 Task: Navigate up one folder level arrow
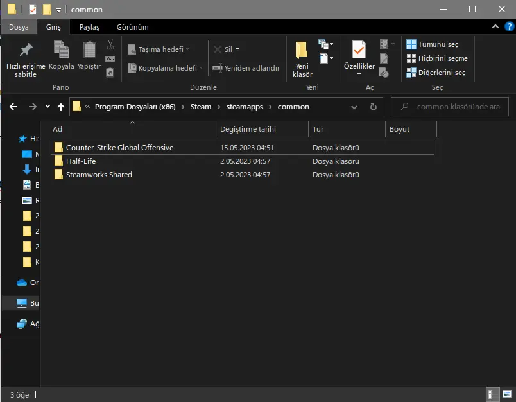tap(61, 107)
